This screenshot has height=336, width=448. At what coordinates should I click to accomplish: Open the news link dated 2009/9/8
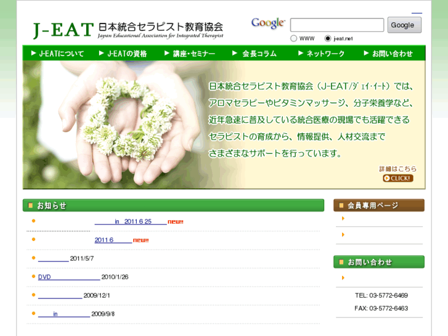point(64,314)
